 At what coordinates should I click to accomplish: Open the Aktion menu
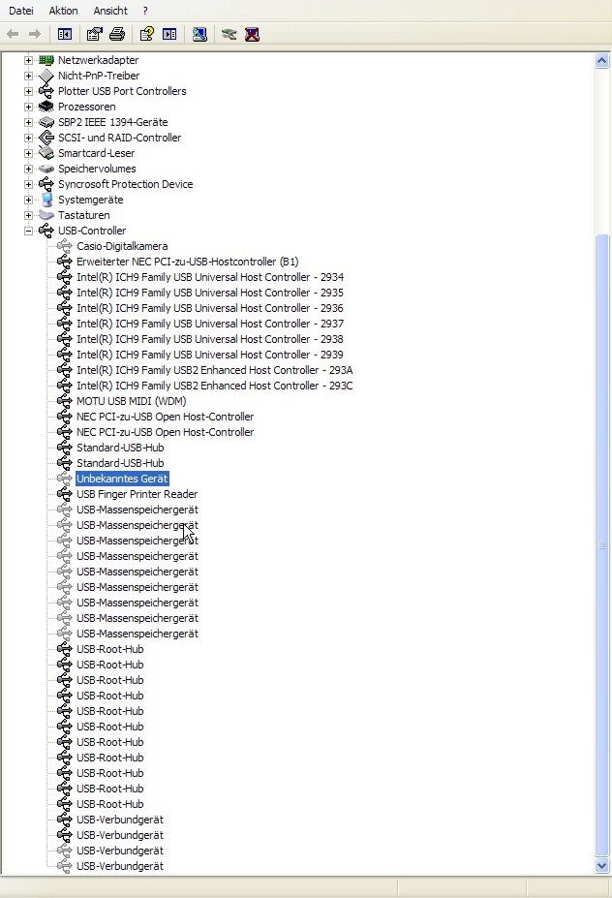(63, 11)
